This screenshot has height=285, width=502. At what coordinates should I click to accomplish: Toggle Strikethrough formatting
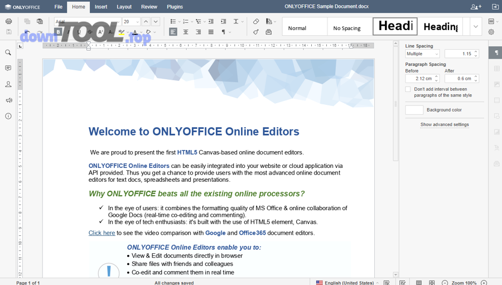click(x=90, y=32)
